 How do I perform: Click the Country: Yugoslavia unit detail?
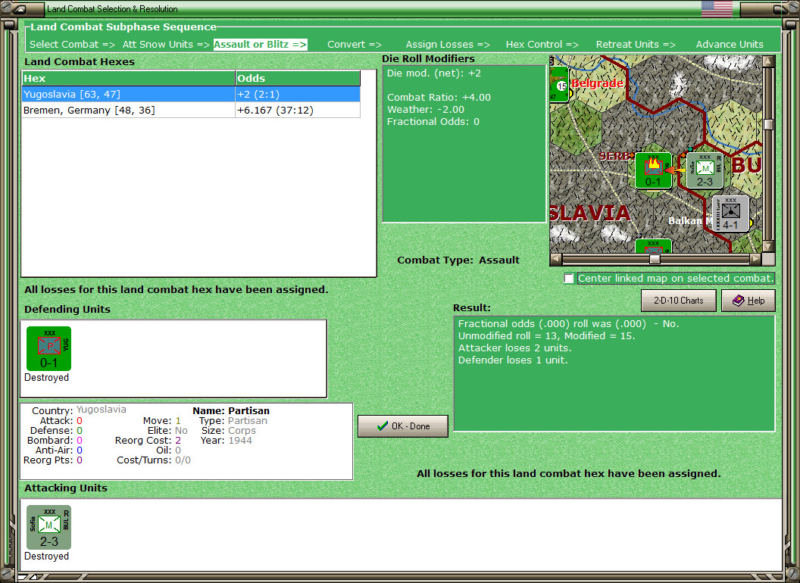coord(79,410)
